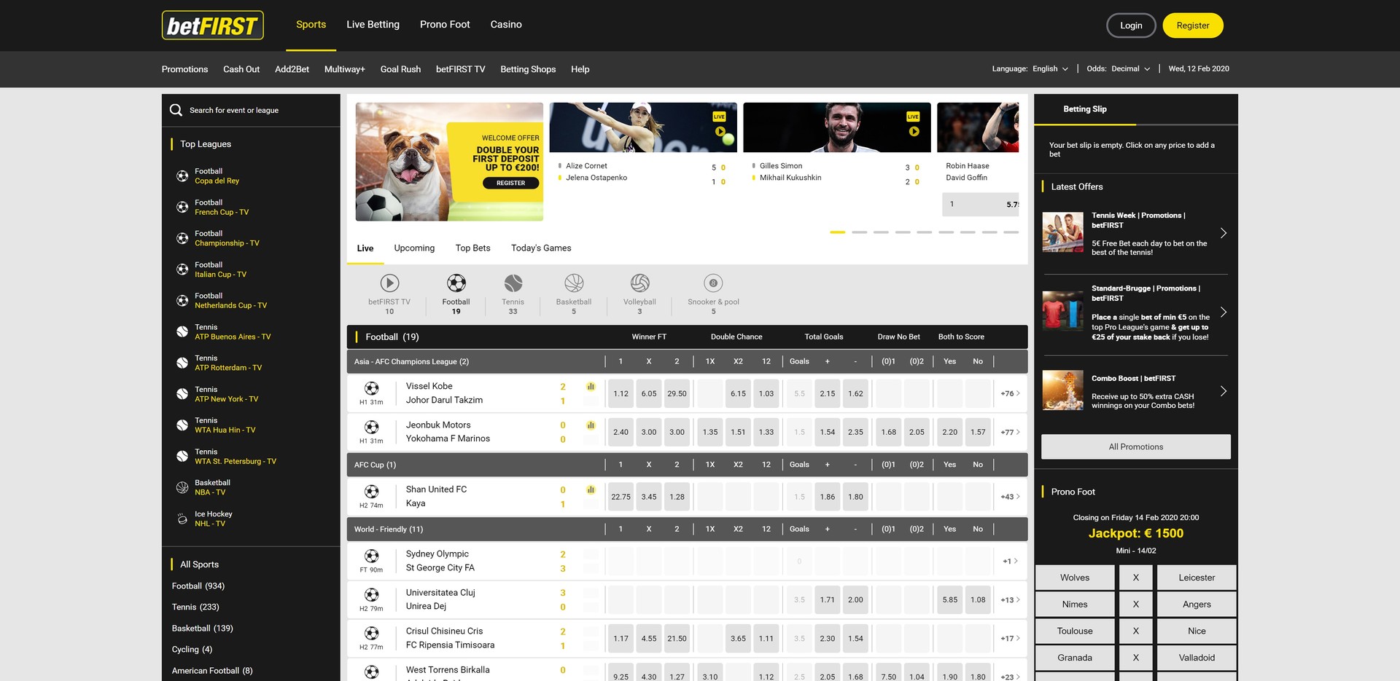Switch to the Top Bets tab
Viewport: 1400px width, 681px height.
pos(472,248)
